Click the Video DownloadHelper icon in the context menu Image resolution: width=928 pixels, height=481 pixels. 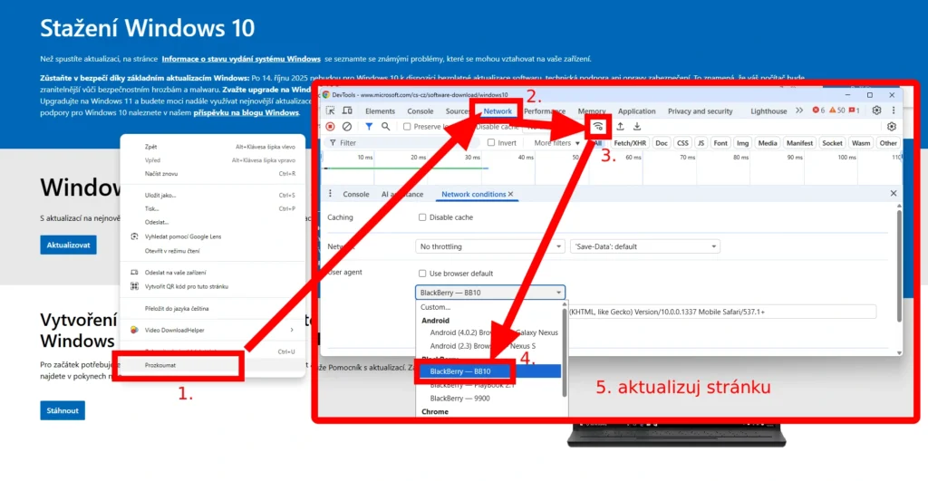click(x=134, y=330)
